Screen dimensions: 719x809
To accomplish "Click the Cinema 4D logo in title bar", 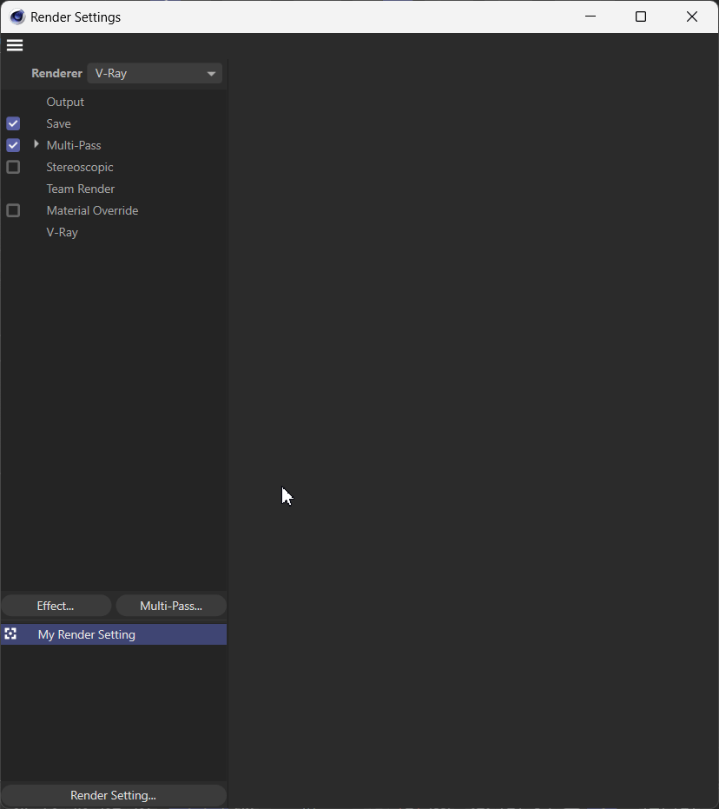I will [x=17, y=17].
